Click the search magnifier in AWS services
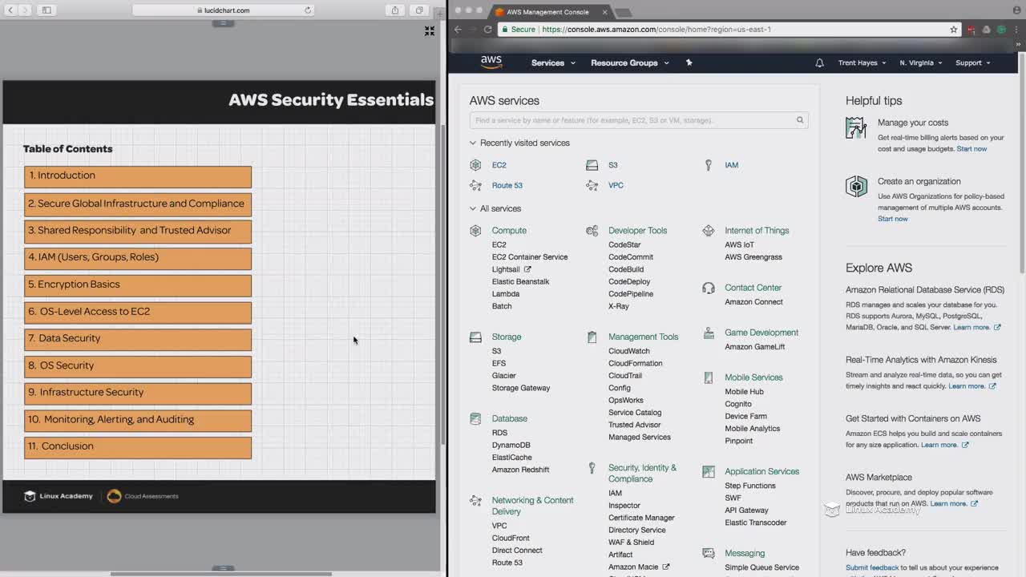1026x577 pixels. pyautogui.click(x=800, y=120)
